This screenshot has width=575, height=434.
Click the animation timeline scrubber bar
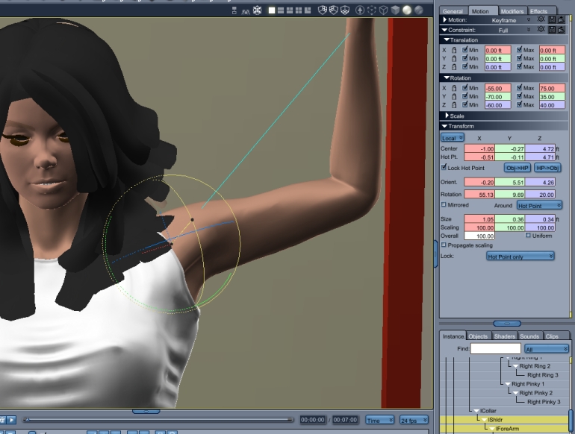coord(158,420)
